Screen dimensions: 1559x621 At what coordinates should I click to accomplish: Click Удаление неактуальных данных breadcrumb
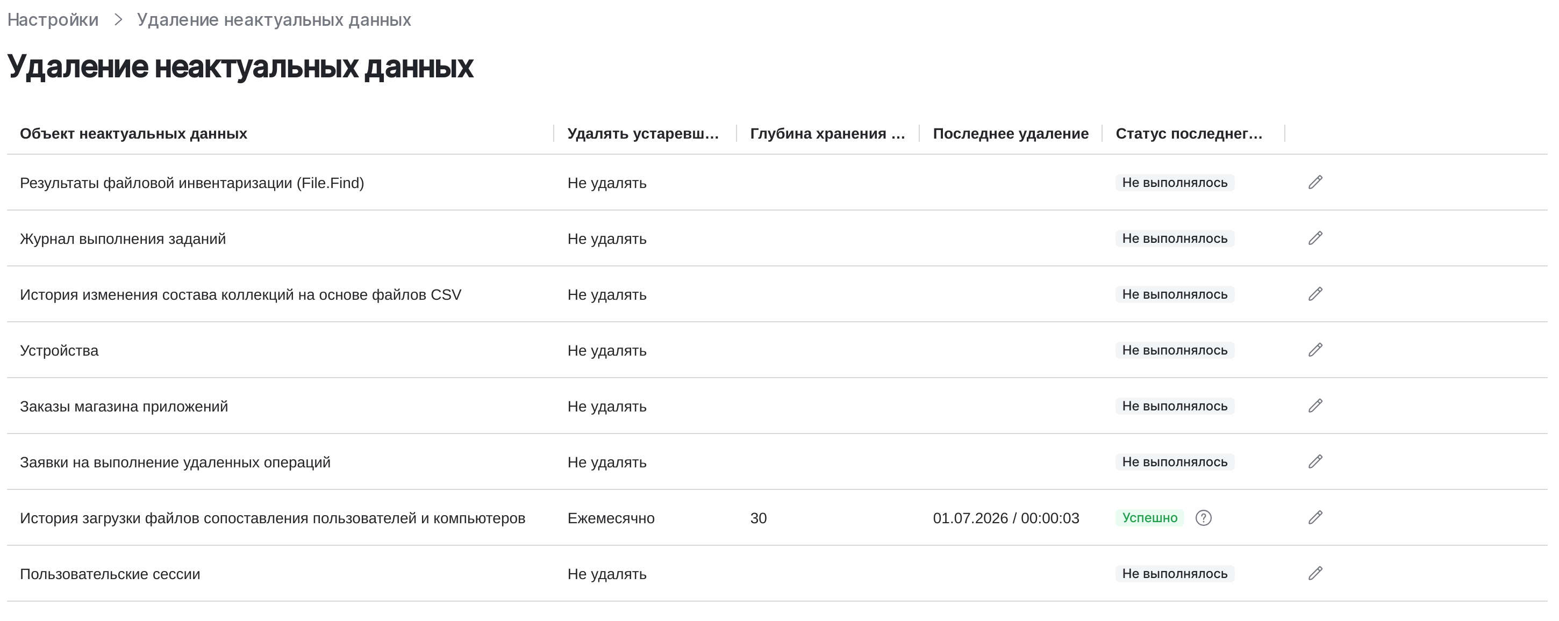[x=274, y=19]
